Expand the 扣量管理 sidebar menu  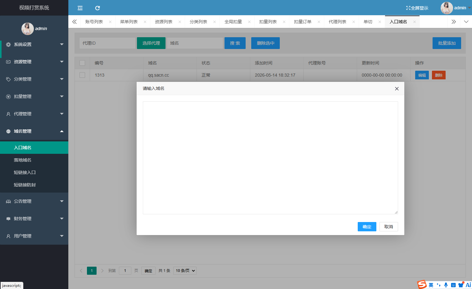(34, 96)
